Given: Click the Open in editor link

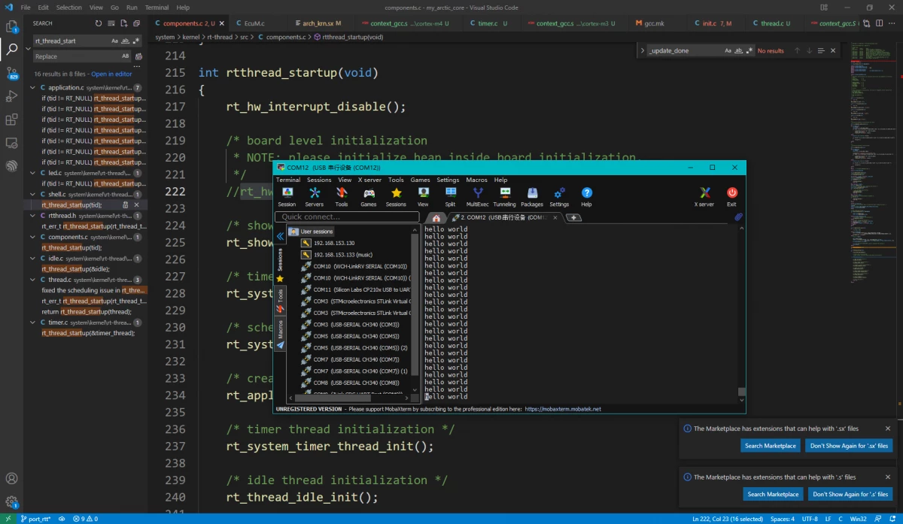Looking at the screenshot, I should [111, 74].
